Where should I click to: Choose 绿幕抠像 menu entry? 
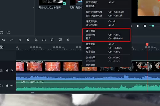(91, 52)
